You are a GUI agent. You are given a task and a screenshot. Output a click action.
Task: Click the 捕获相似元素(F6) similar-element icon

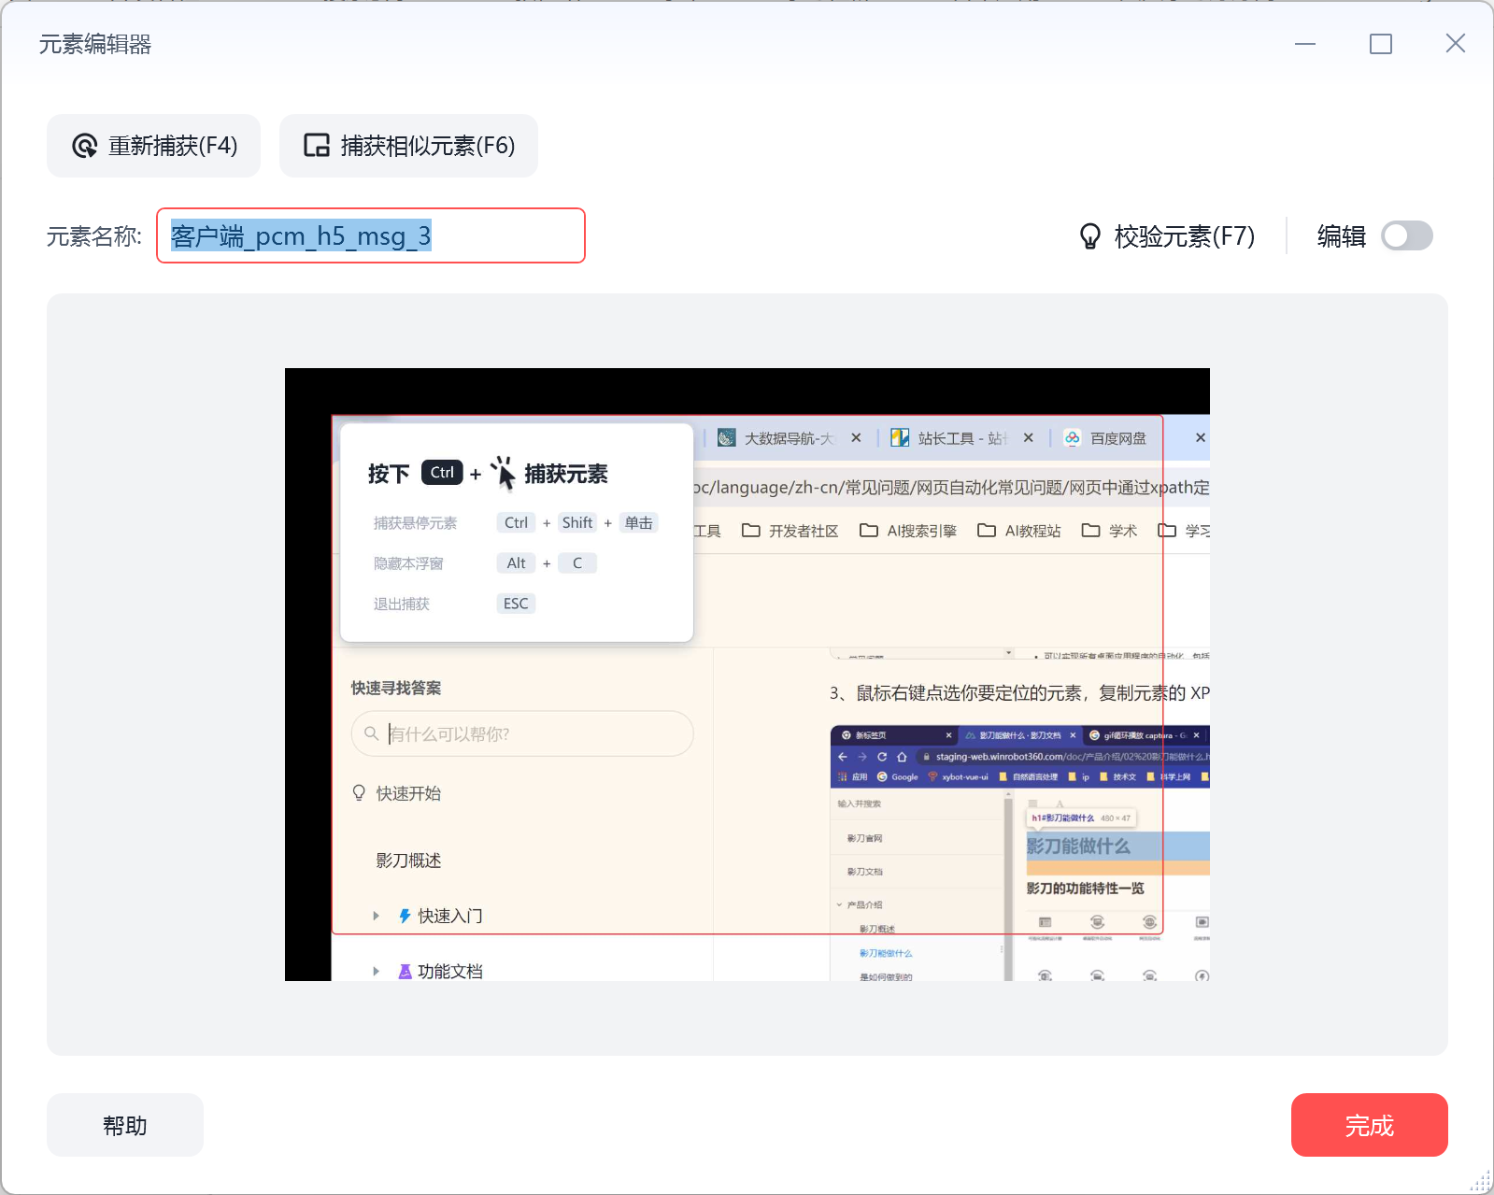click(x=317, y=146)
